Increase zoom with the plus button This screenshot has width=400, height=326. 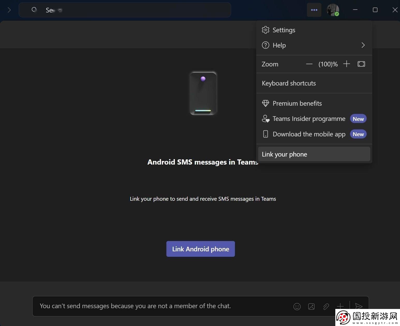pos(346,64)
